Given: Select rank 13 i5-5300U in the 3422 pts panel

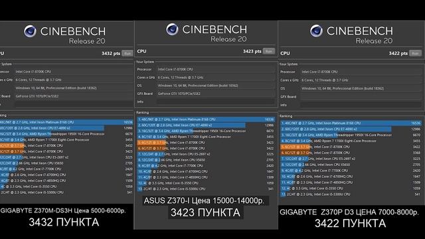Looking at the screenshot, I should click(x=351, y=195).
